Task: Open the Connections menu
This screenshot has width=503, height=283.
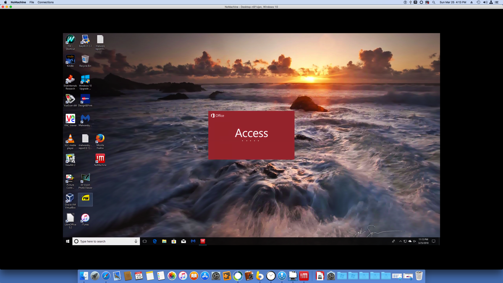Action: click(x=45, y=2)
